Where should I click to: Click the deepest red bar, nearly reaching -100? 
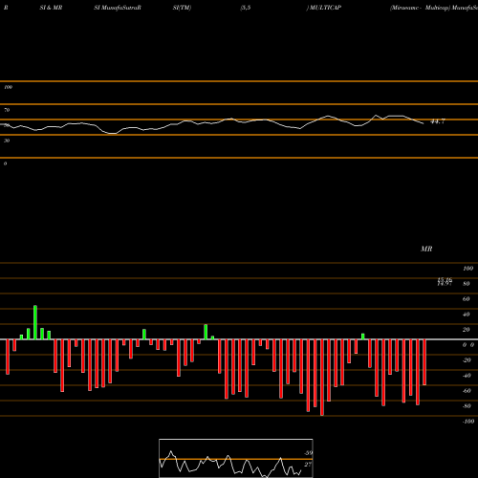click(x=322, y=378)
